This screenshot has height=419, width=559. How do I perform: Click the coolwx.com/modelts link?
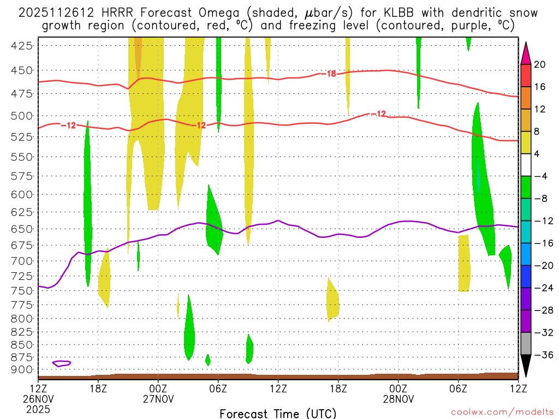coord(502,412)
